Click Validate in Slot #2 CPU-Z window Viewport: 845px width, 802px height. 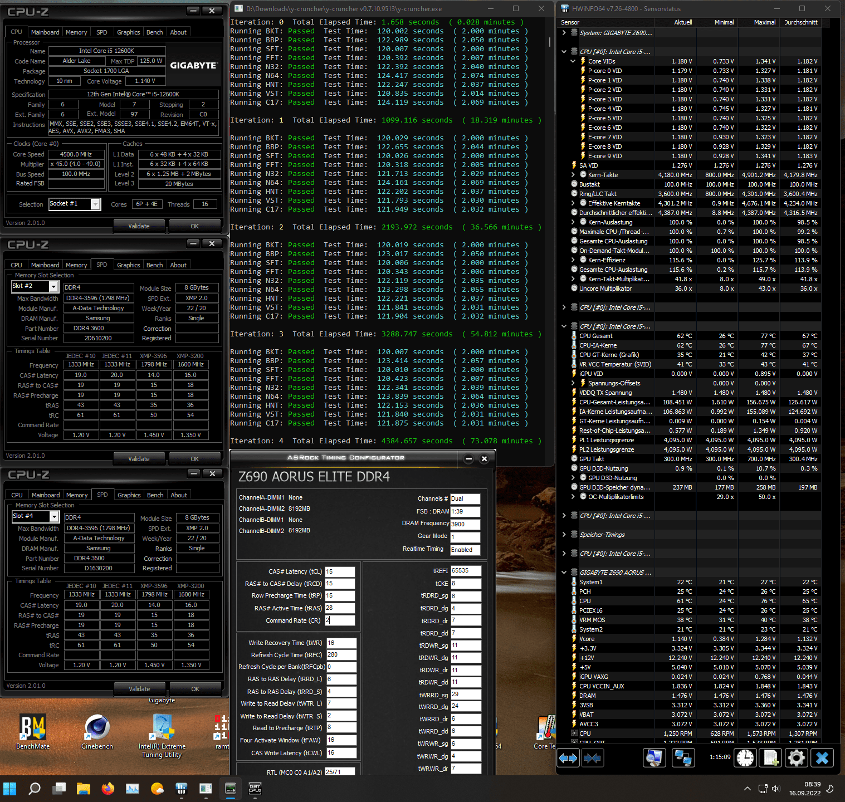pos(139,459)
